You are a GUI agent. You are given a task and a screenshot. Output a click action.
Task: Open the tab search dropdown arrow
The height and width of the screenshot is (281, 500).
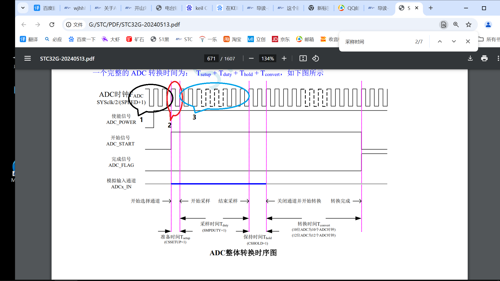click(x=23, y=8)
